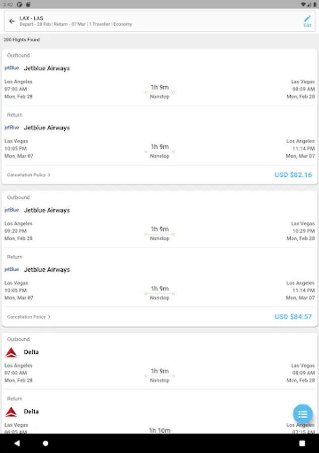The height and width of the screenshot is (453, 319).
Task: Open the Delta 07:00 AM outbound flight card
Action: (159, 373)
